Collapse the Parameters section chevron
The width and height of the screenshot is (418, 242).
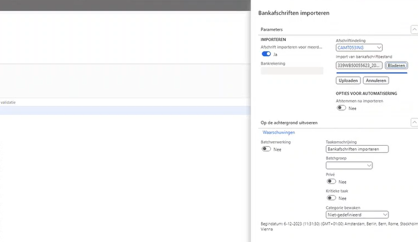415,29
